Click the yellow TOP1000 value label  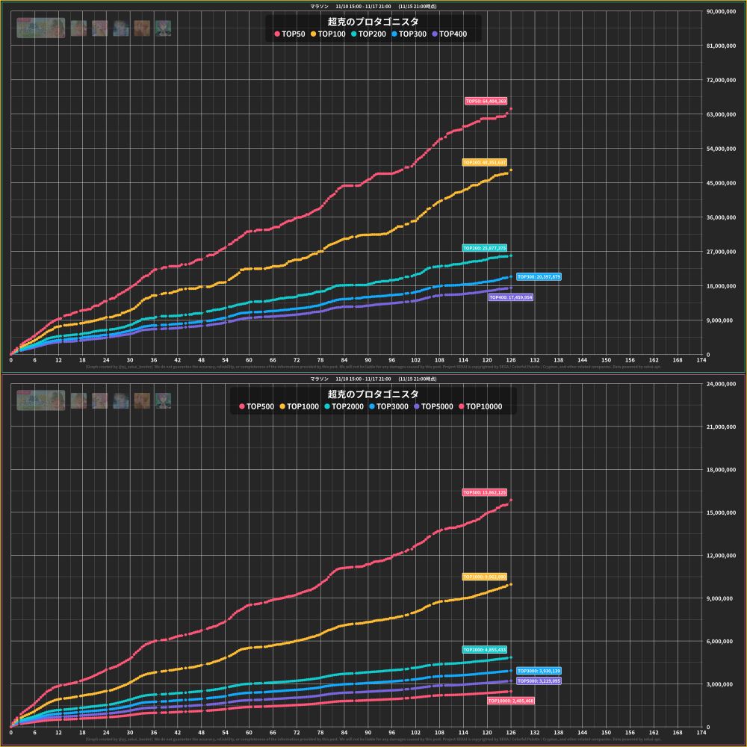[x=485, y=577]
